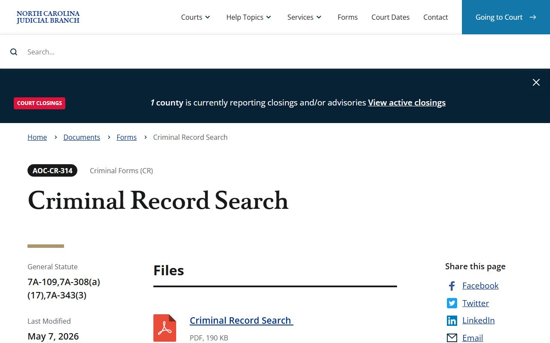
Task: Click the AOC-CR-314 form number badge
Action: tap(52, 171)
